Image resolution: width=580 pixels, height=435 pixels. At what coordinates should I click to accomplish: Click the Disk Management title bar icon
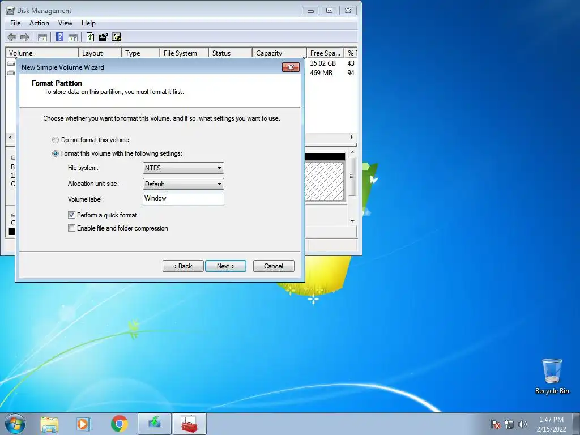10,11
